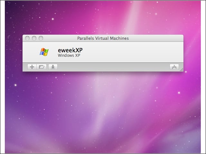This screenshot has height=154, width=206.
Task: Open existing virtual machine via folder icon
Action: 42,67
